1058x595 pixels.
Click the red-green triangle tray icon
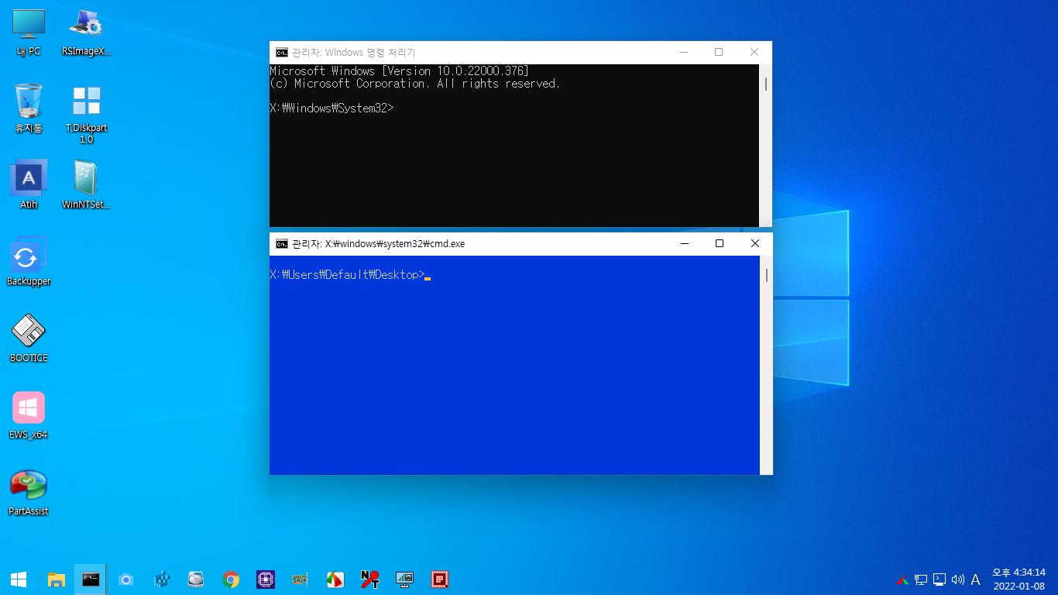[x=902, y=580]
